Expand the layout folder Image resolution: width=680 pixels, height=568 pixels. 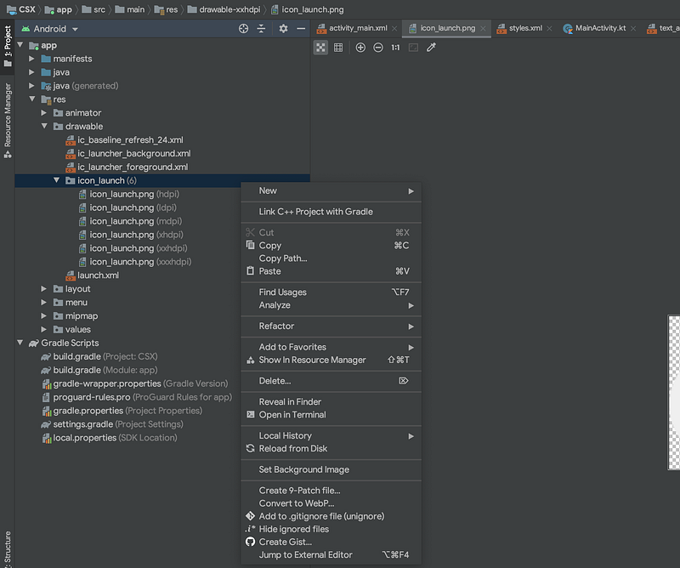click(x=45, y=289)
